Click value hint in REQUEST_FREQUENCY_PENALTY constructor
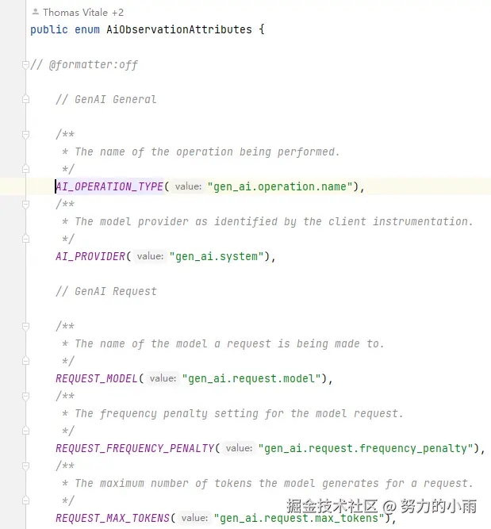 [x=239, y=448]
